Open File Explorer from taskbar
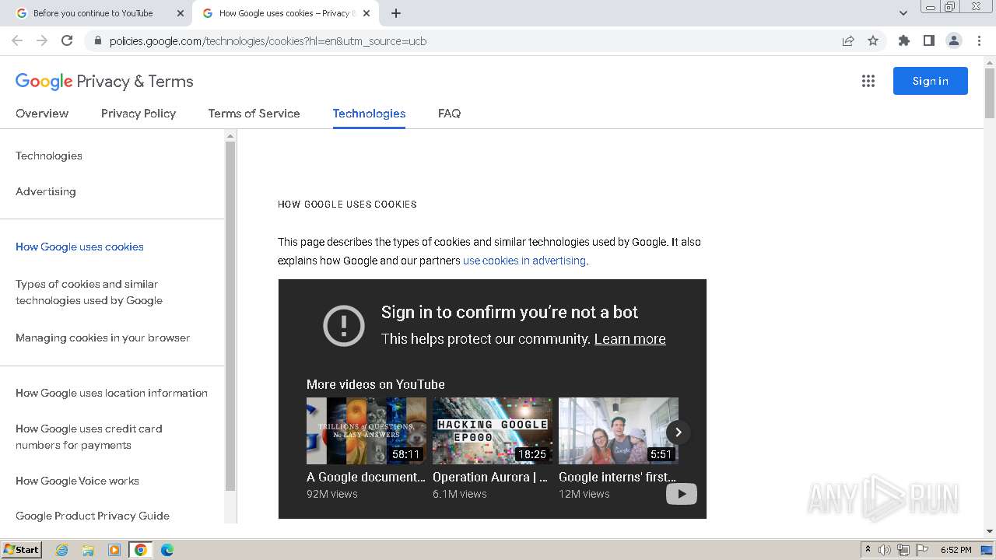This screenshot has width=996, height=560. click(88, 550)
